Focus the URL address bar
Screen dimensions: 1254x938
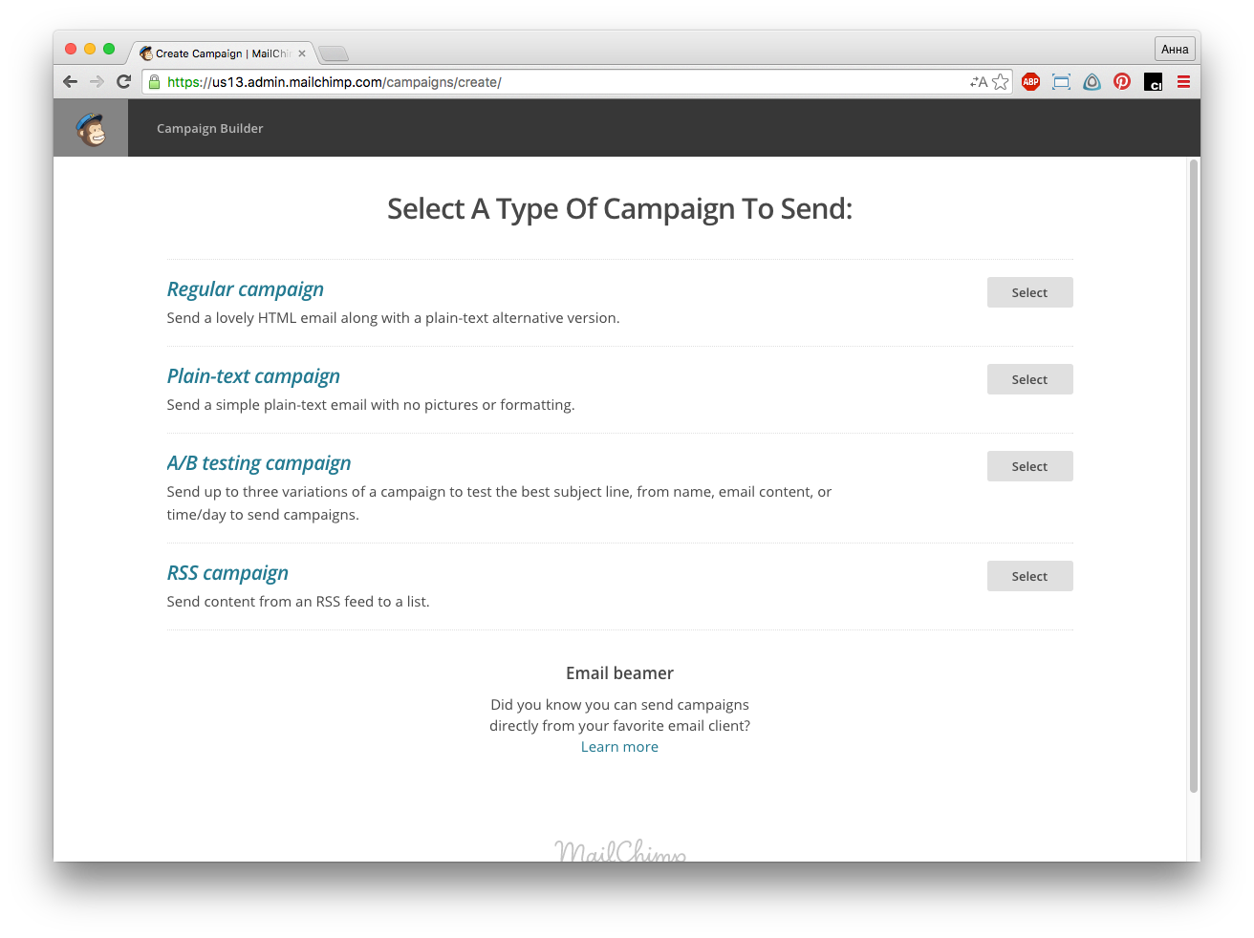coord(564,82)
